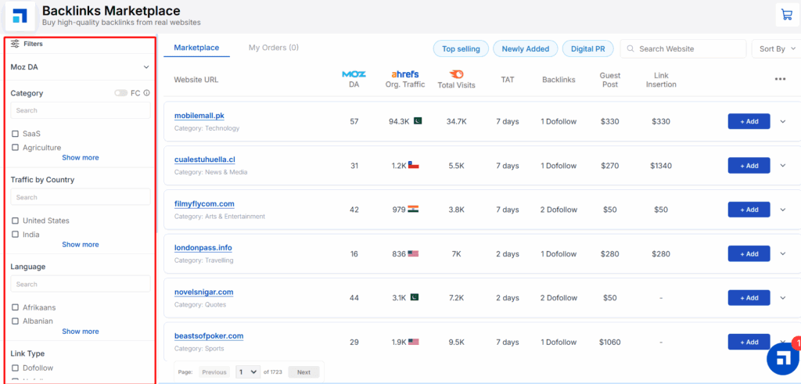Expand the filmyflycom.com row details
The height and width of the screenshot is (384, 801).
point(782,210)
